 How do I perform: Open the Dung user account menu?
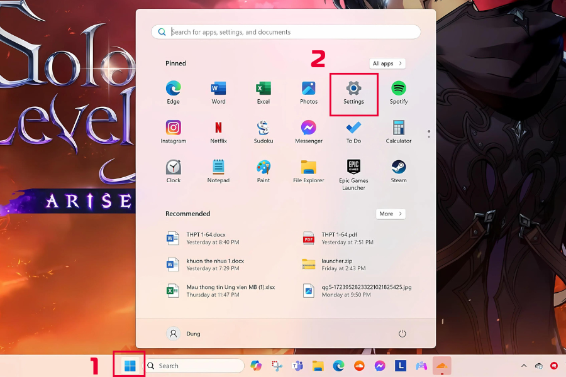coord(184,334)
